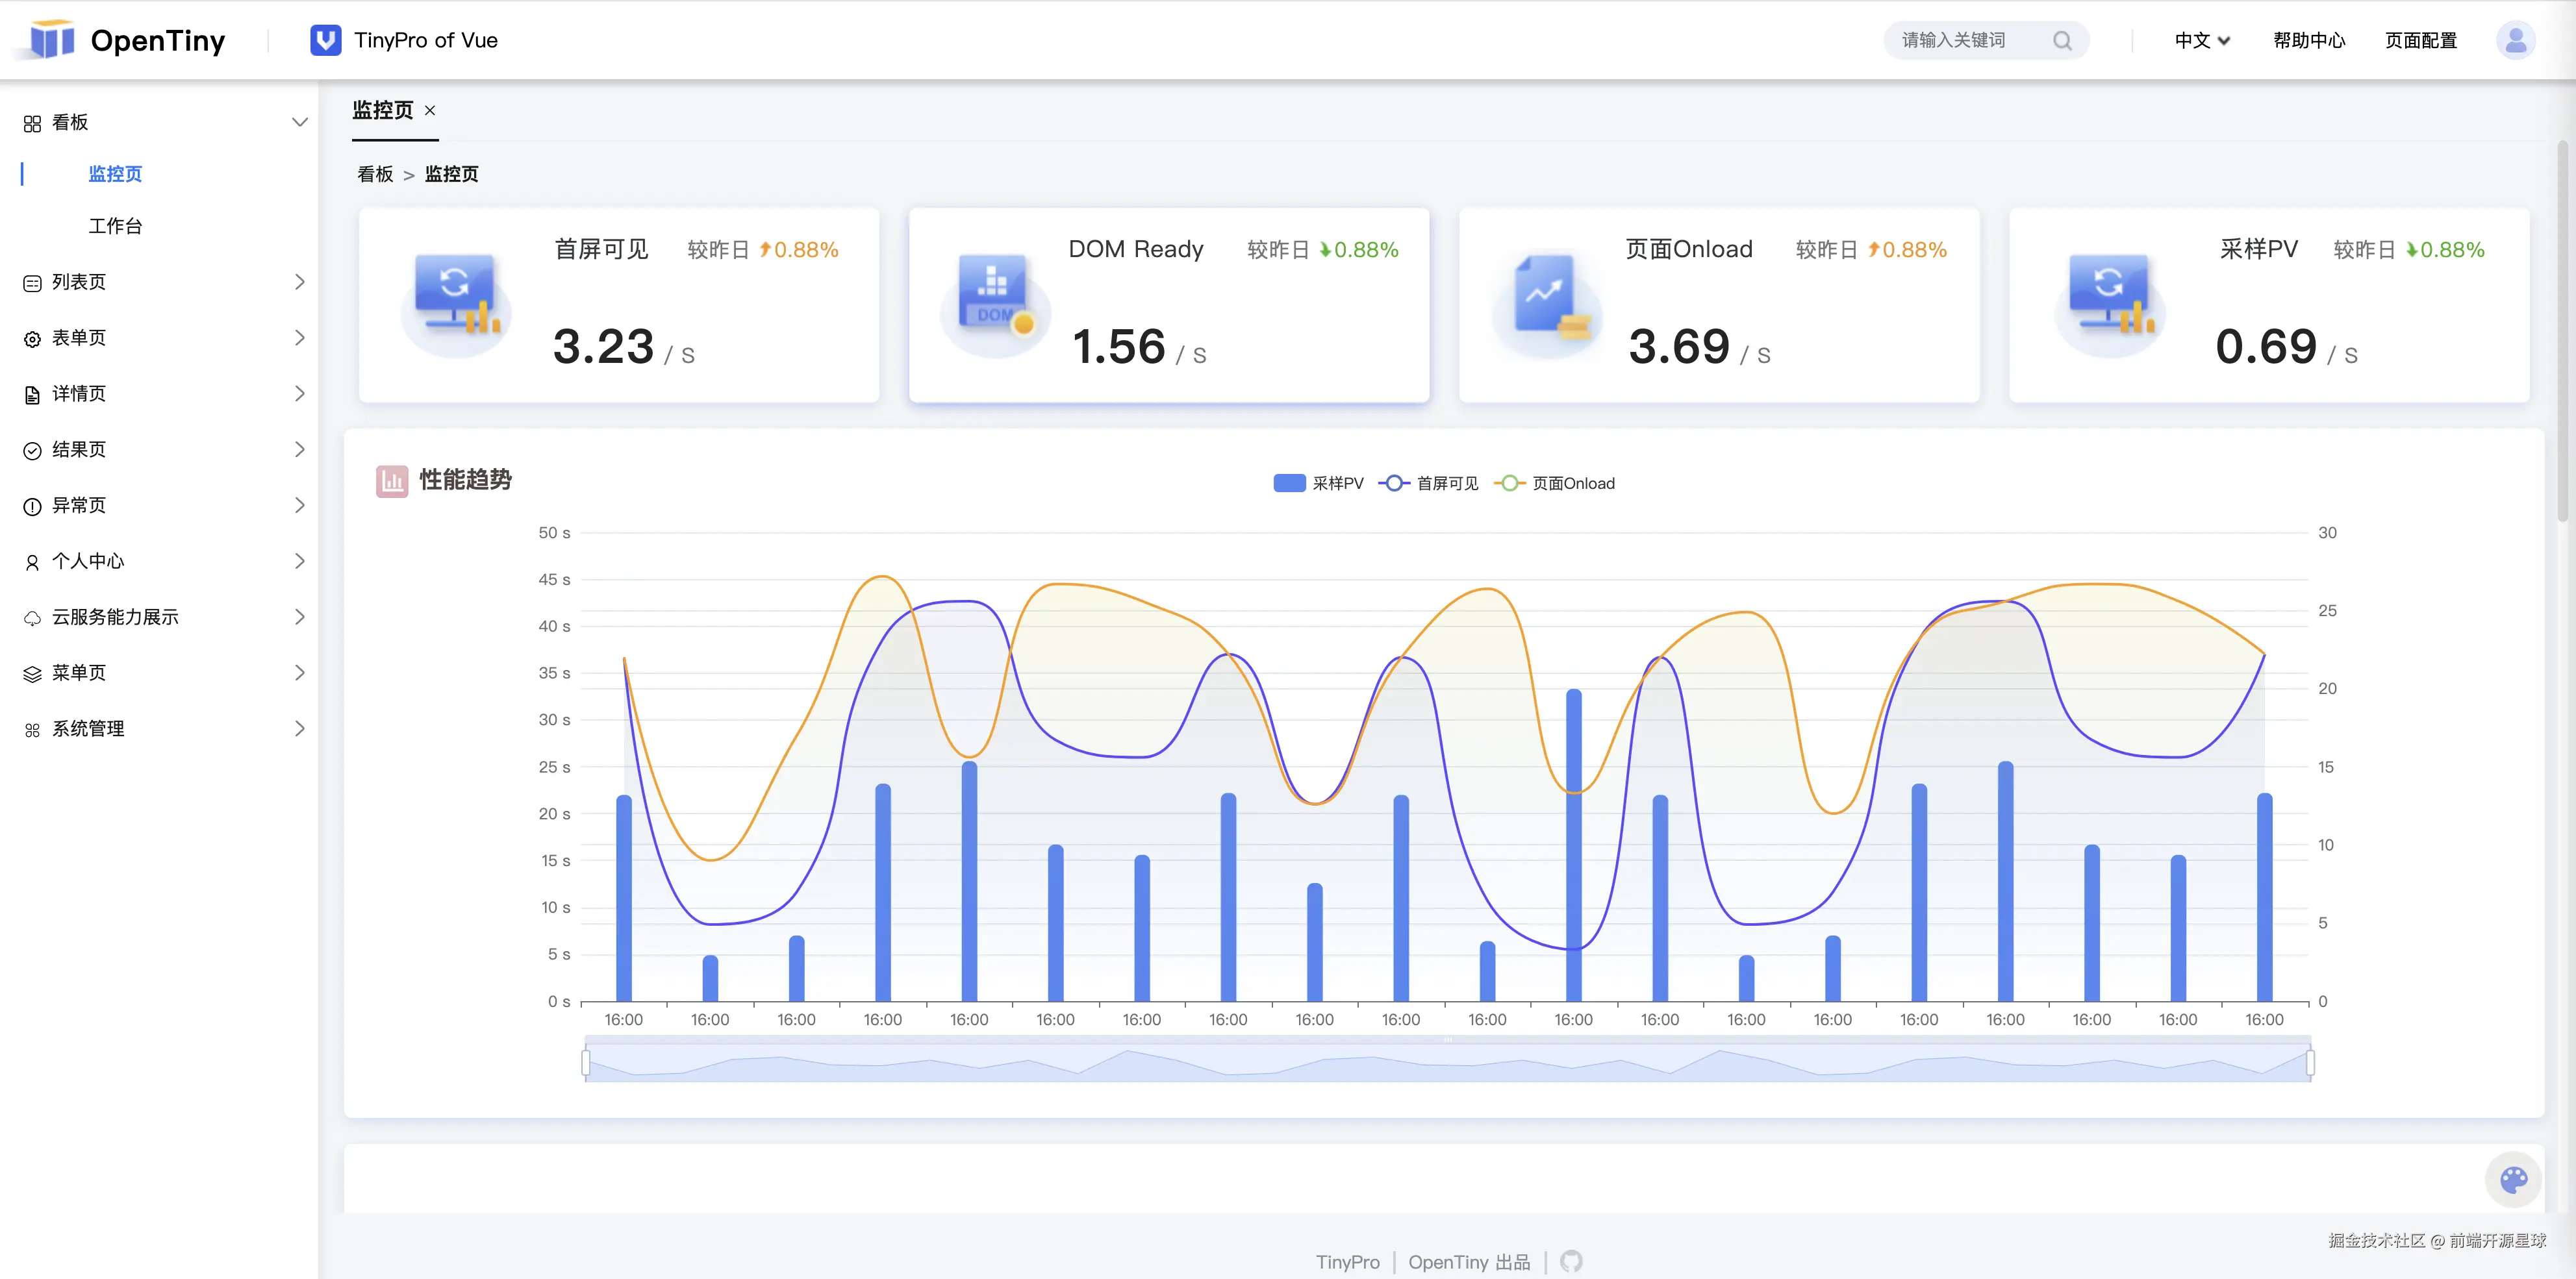Screen dimensions: 2576x1279
Task: Click the search magnifier icon
Action: (x=2062, y=41)
